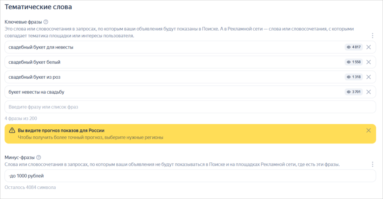Screen dimensions: 383x199
Task: Click the 3 701 impressions forecast badge
Action: (353, 92)
